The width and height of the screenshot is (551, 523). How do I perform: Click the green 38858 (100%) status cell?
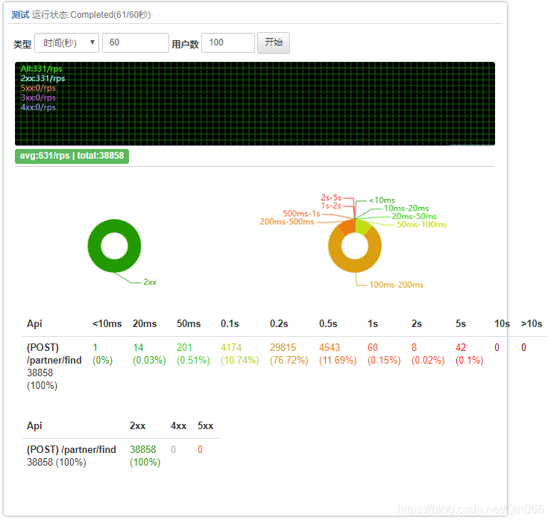click(x=145, y=456)
